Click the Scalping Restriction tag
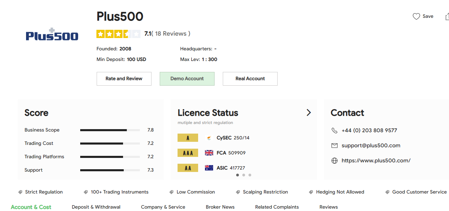The width and height of the screenshot is (449, 211). [265, 192]
